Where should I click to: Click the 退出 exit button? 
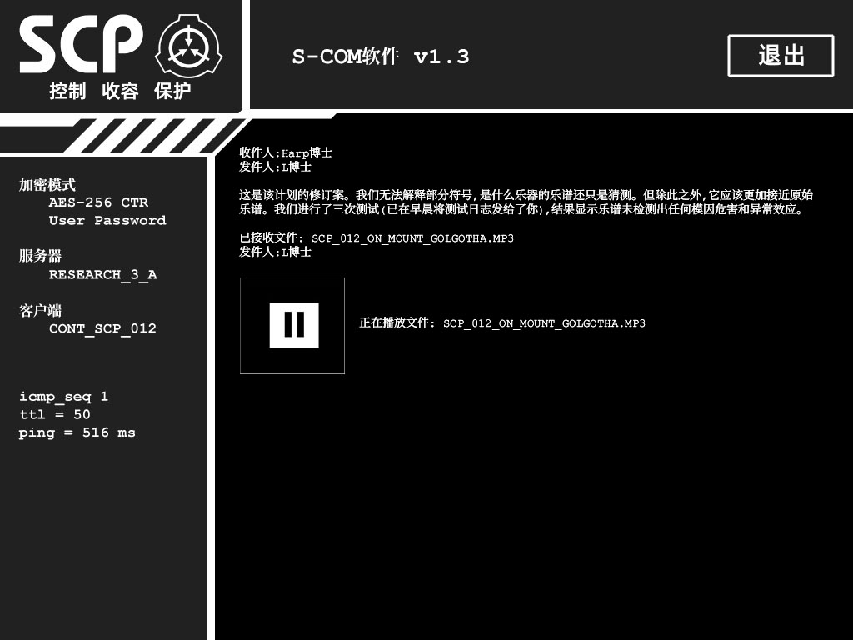[781, 56]
